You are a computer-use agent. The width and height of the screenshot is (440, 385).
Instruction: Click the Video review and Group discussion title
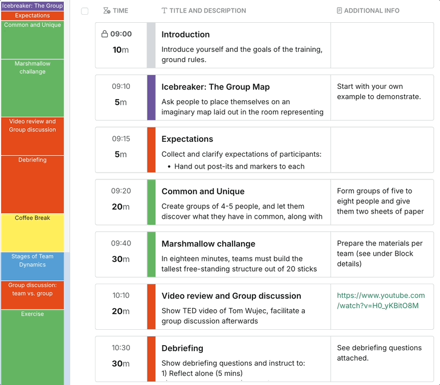coord(231,296)
